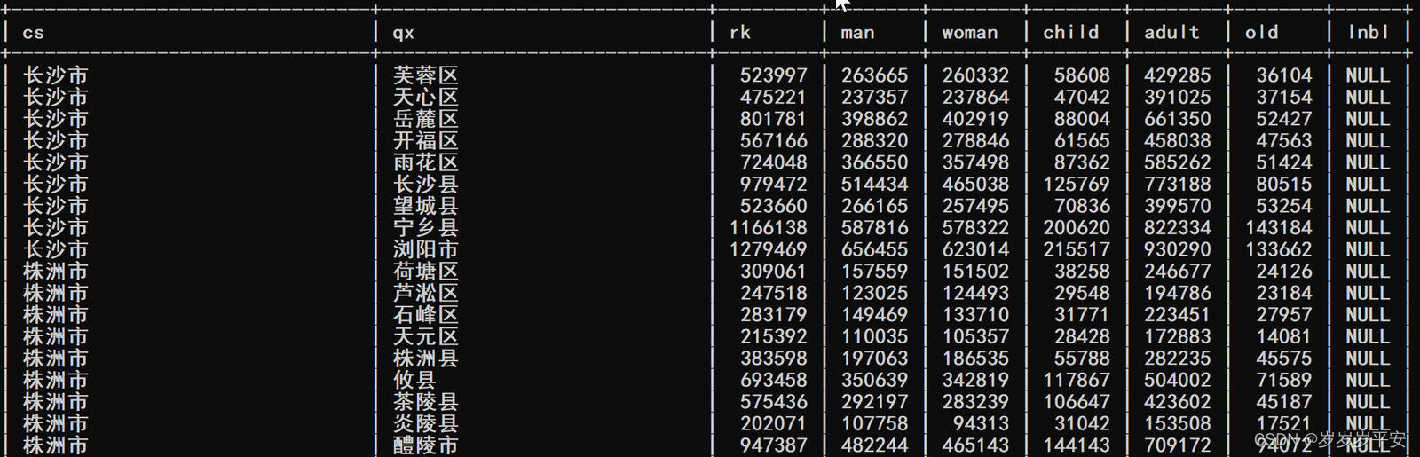Viewport: 1420px width, 457px height.
Task: Click the 'woman' column header
Action: [970, 33]
